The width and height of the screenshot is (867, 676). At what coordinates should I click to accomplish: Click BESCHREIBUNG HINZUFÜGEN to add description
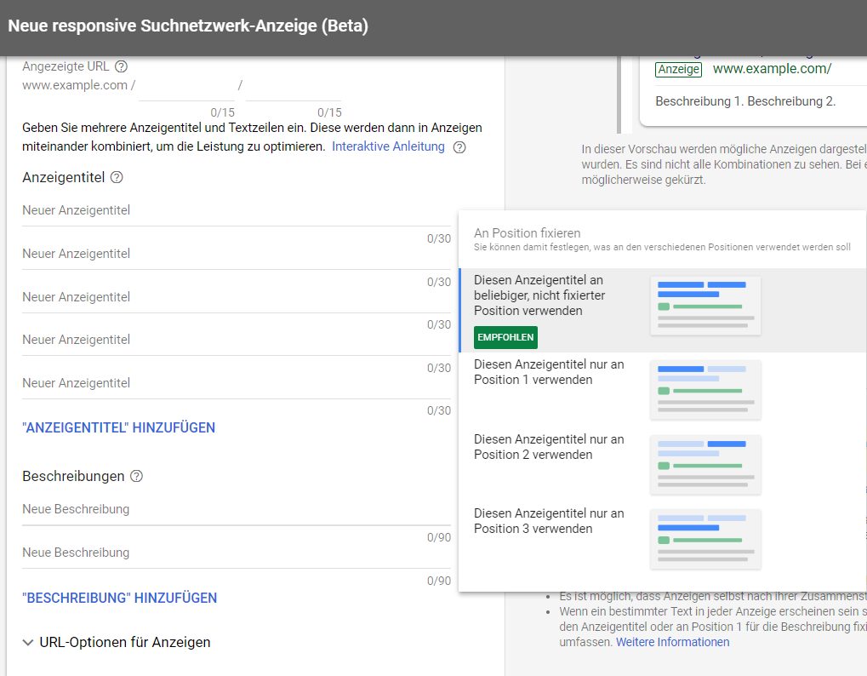coord(120,598)
